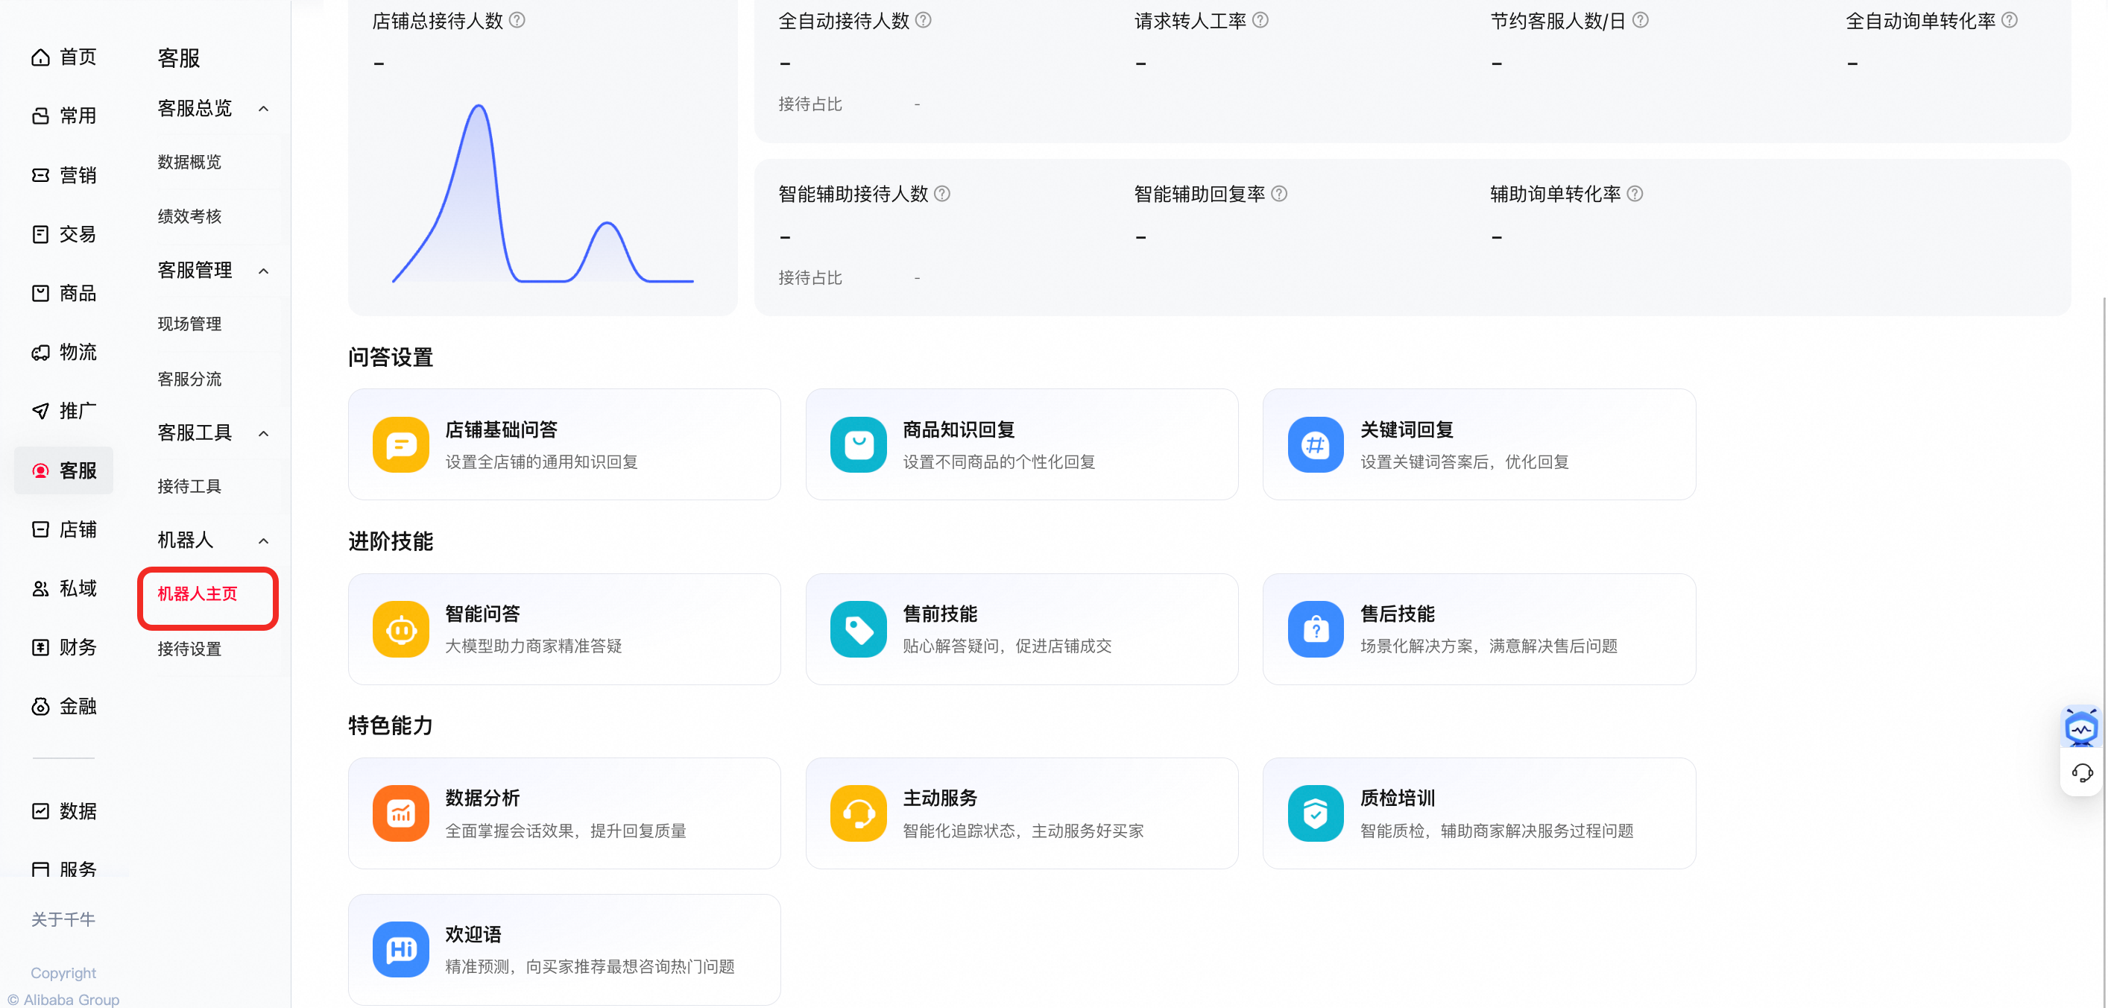The image size is (2108, 1008).
Task: Click the 售前技能 tag icon
Action: tap(859, 629)
